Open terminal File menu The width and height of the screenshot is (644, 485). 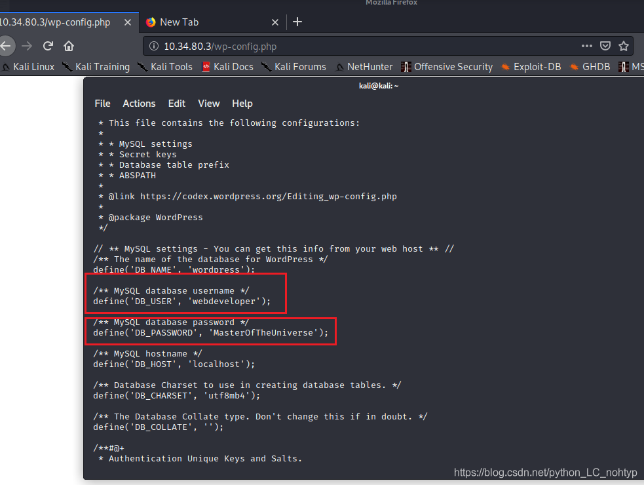point(102,104)
